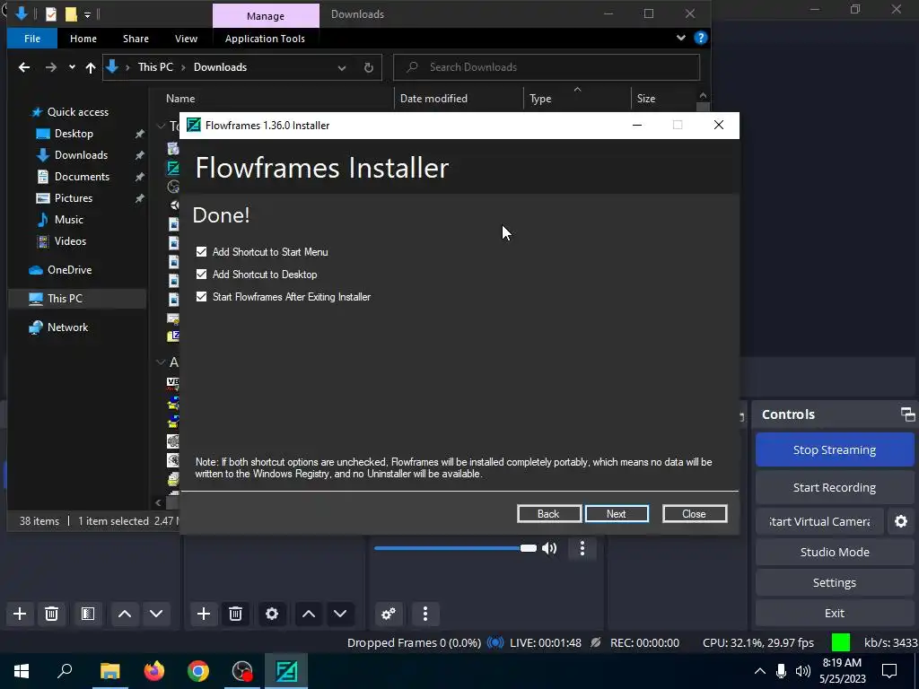The width and height of the screenshot is (919, 689).
Task: Move scene down arrow
Action: 156,614
